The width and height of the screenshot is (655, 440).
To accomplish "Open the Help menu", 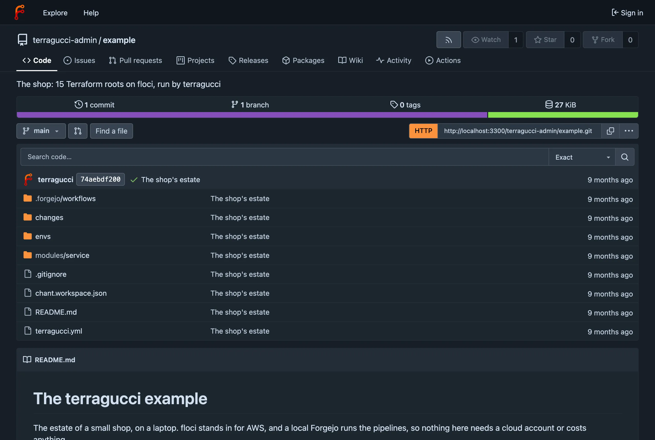I will pyautogui.click(x=91, y=13).
